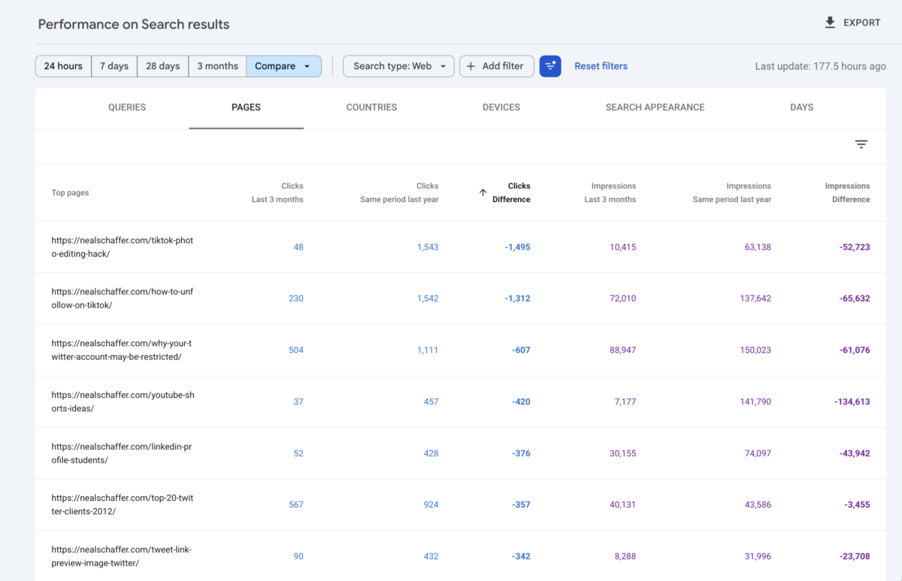The height and width of the screenshot is (581, 902).
Task: Open the tweet-link-preview-image-twitter page row
Action: point(461,556)
